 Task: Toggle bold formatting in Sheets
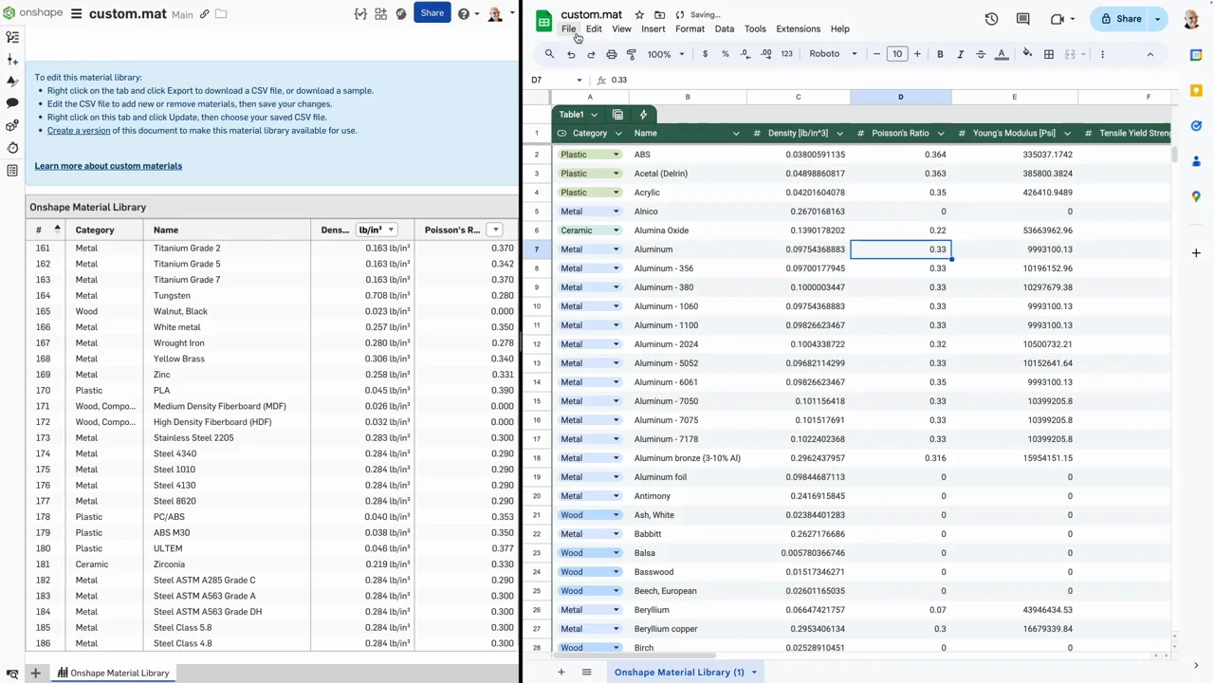940,54
